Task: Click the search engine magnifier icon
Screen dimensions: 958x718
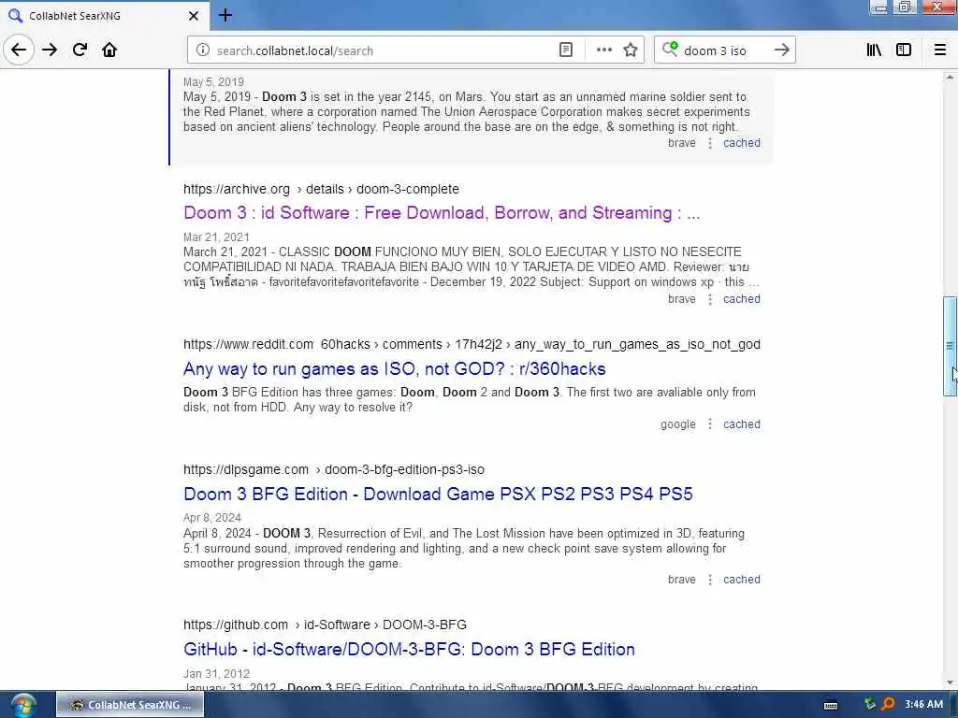Action: coord(670,50)
